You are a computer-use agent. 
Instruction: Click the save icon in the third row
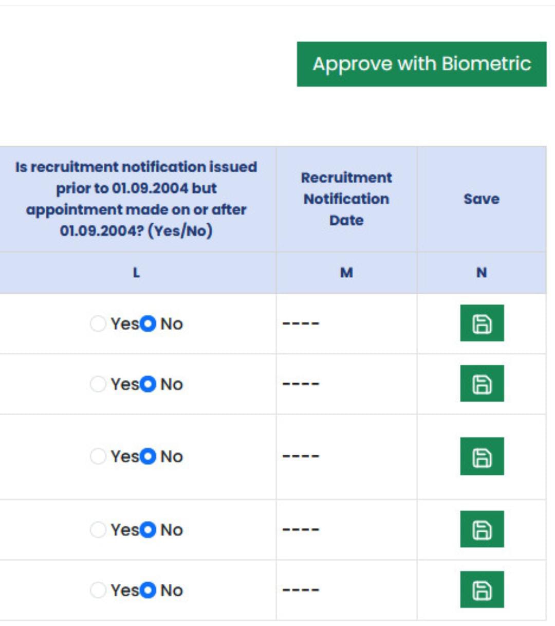[482, 456]
